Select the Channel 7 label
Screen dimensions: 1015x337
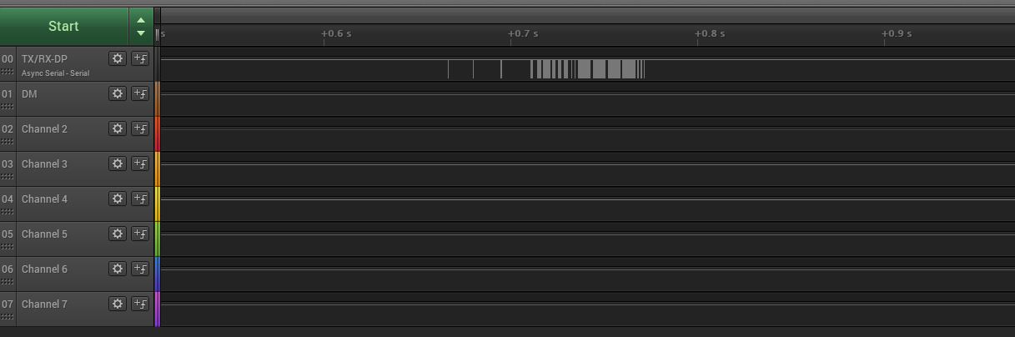pyautogui.click(x=44, y=304)
